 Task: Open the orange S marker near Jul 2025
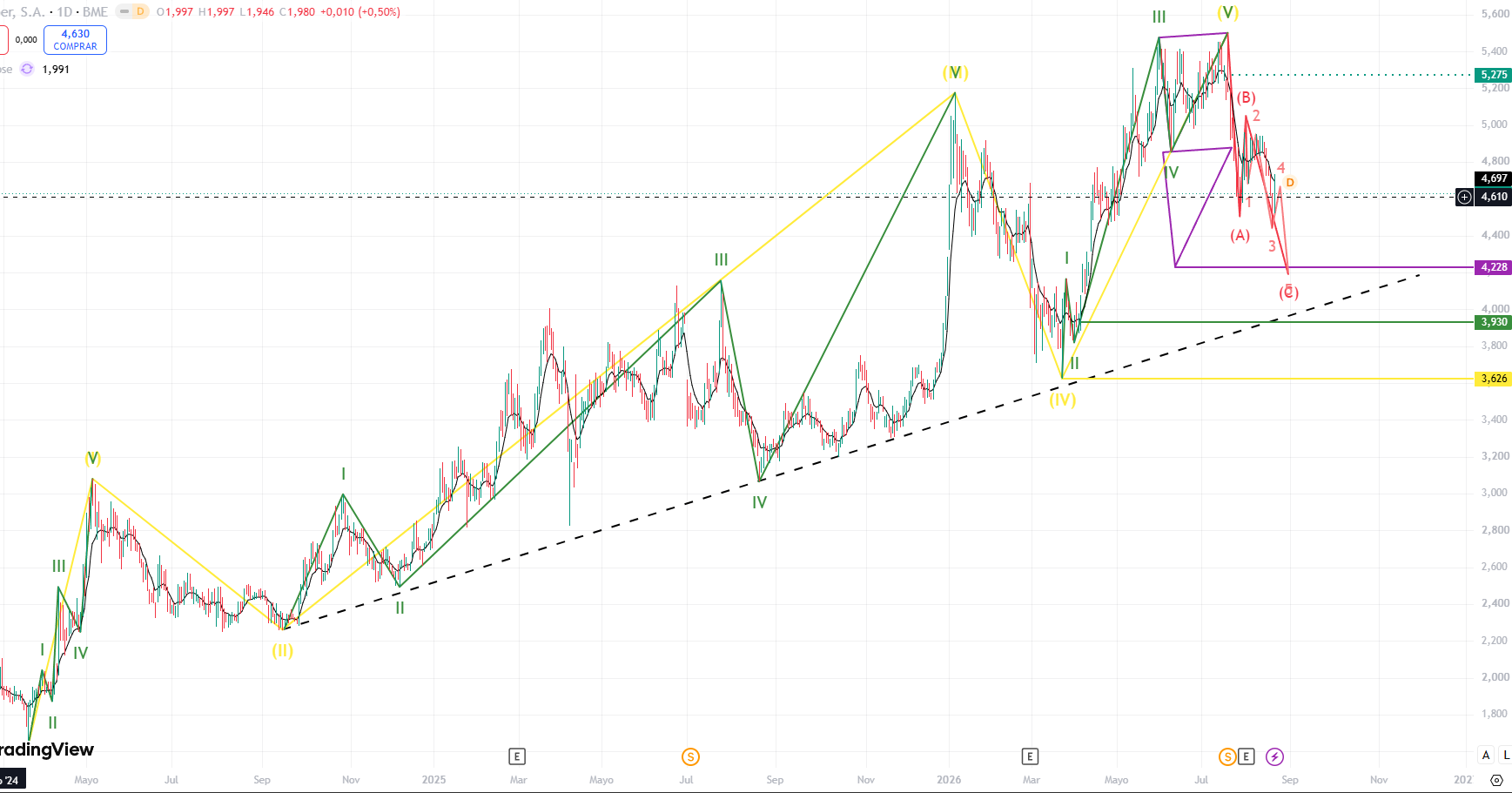690,756
